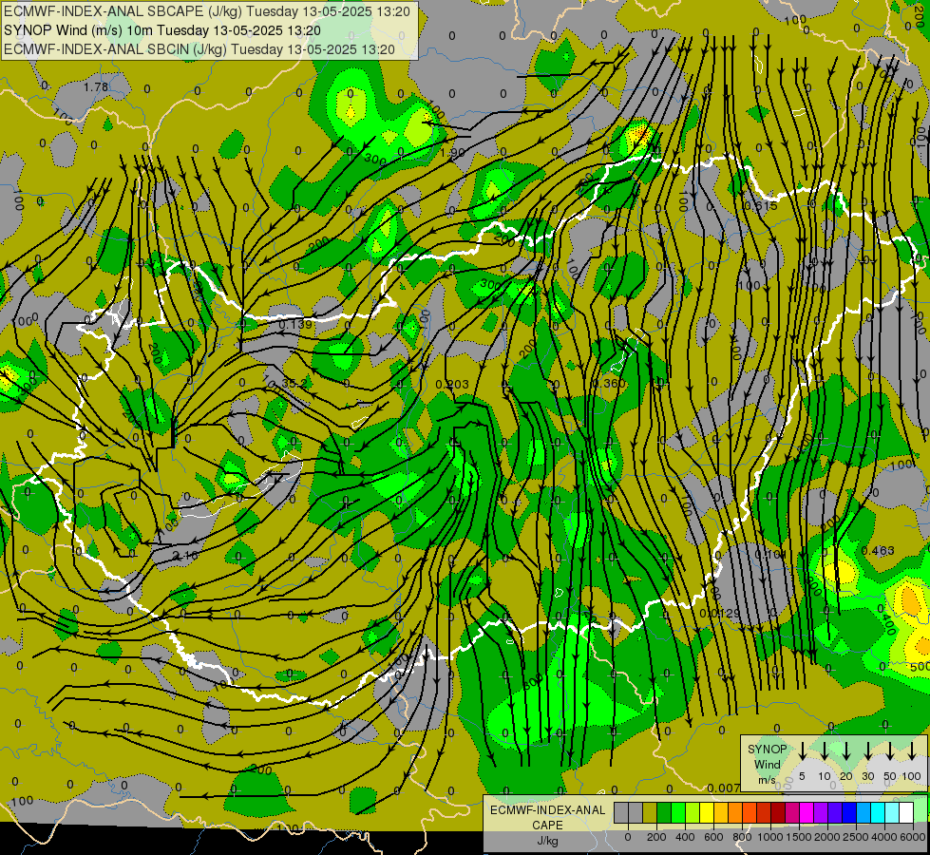The width and height of the screenshot is (930, 855).
Task: Pick the bright green CAPE legend swatch
Action: [678, 812]
